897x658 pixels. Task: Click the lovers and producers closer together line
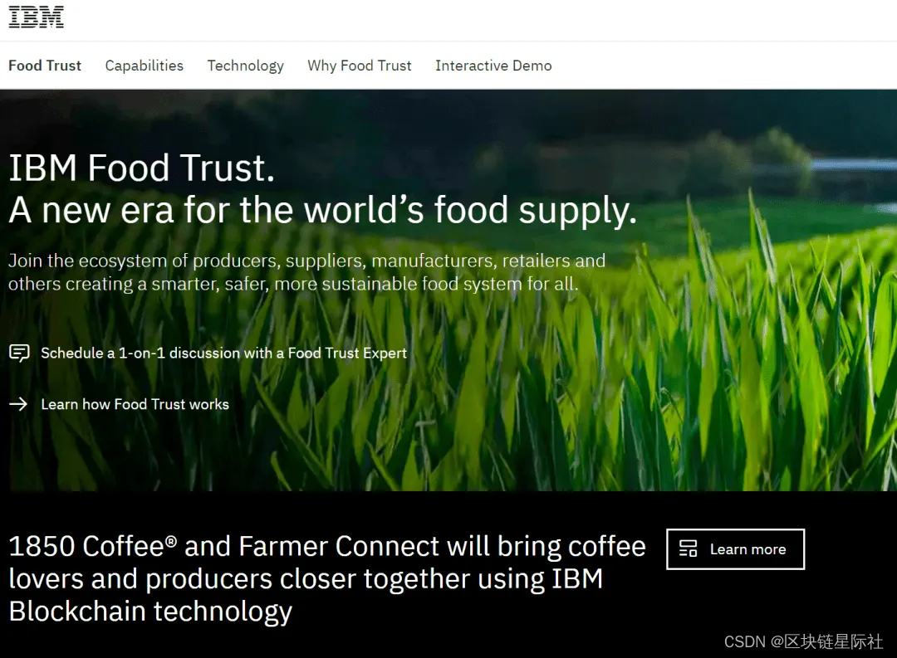coord(306,578)
